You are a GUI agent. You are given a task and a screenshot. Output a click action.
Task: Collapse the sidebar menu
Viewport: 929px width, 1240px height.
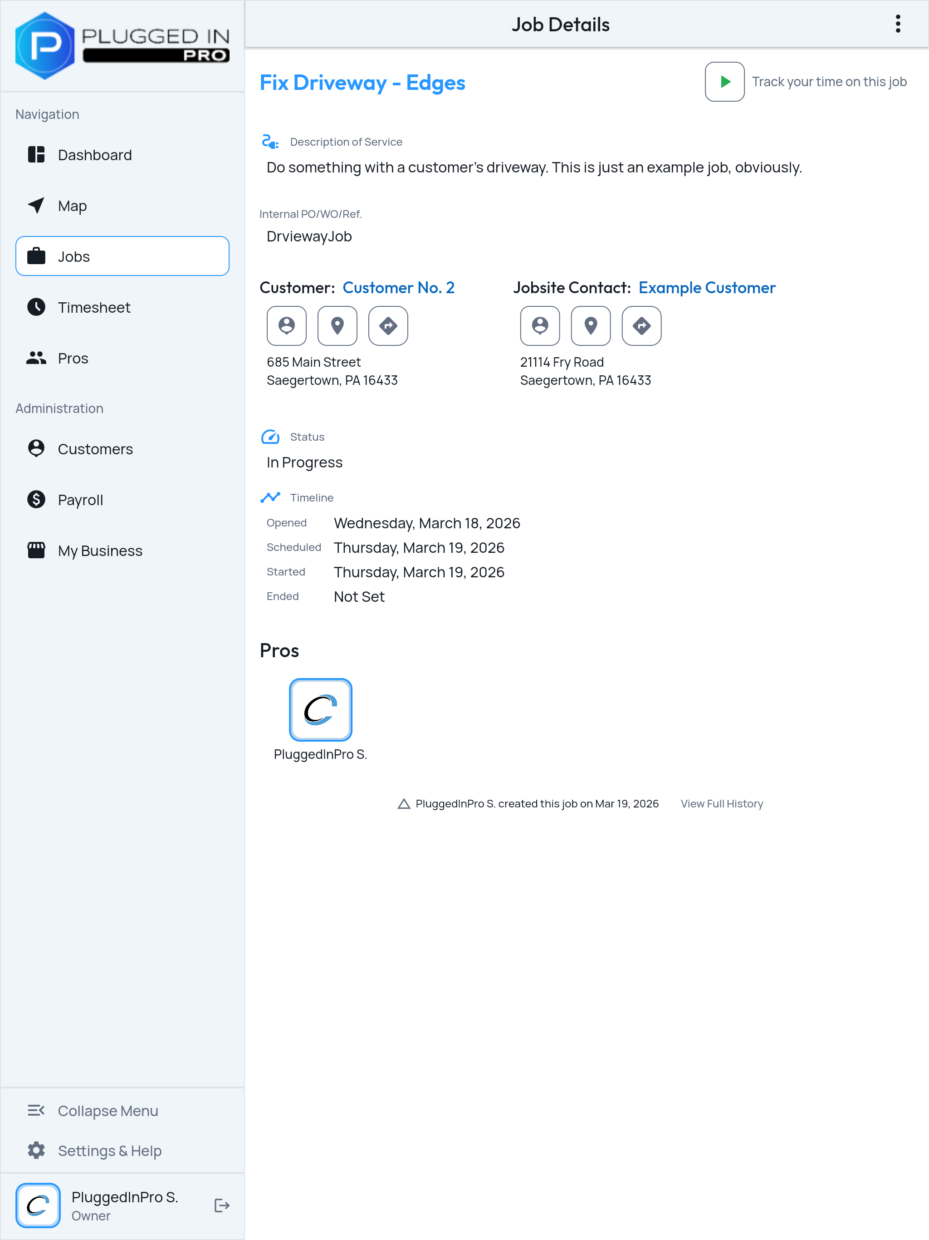pyautogui.click(x=122, y=1111)
